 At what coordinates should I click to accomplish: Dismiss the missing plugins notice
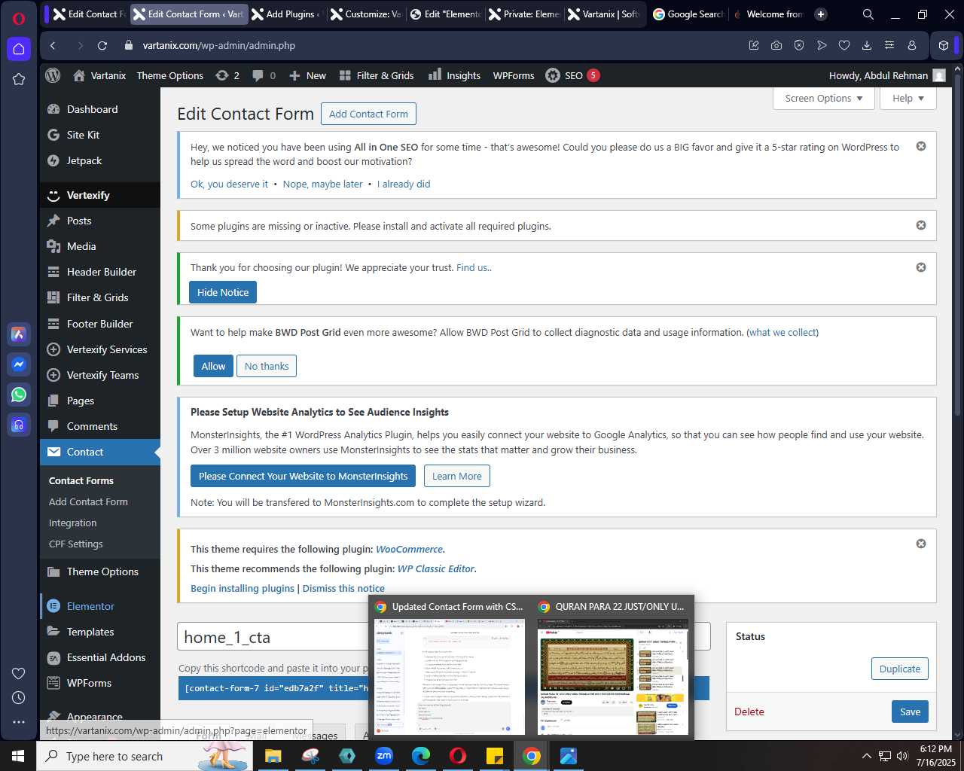(921, 225)
